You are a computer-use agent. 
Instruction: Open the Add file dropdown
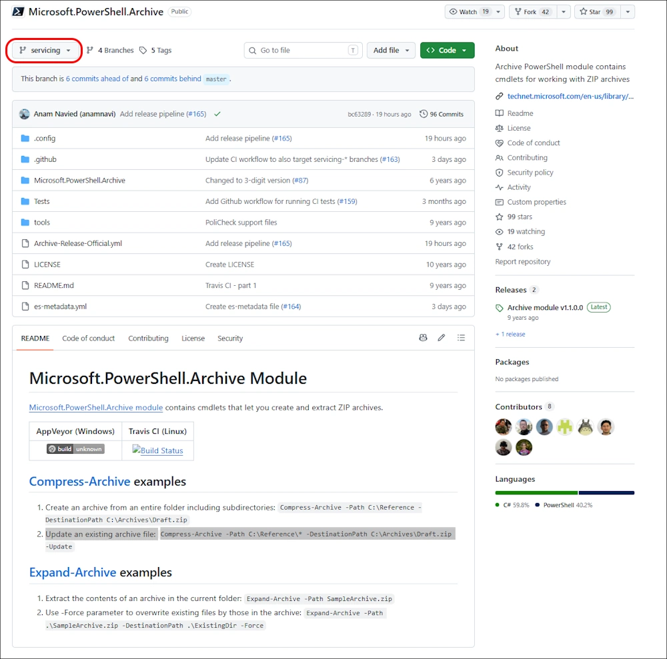click(391, 50)
